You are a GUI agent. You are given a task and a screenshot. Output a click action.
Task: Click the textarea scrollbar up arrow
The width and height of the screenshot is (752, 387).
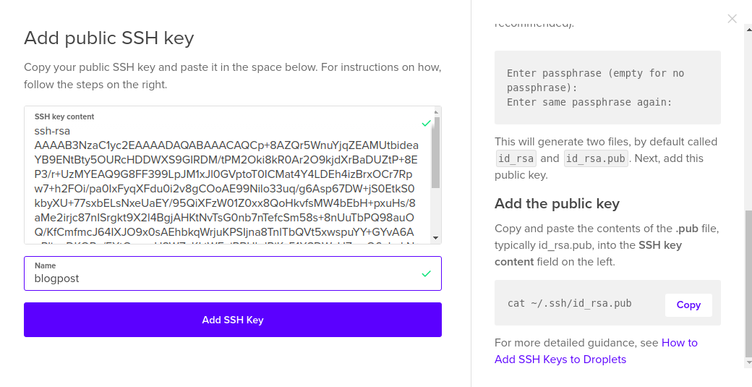(436, 113)
